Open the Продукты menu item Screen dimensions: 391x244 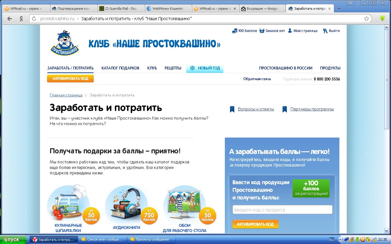pyautogui.click(x=330, y=68)
